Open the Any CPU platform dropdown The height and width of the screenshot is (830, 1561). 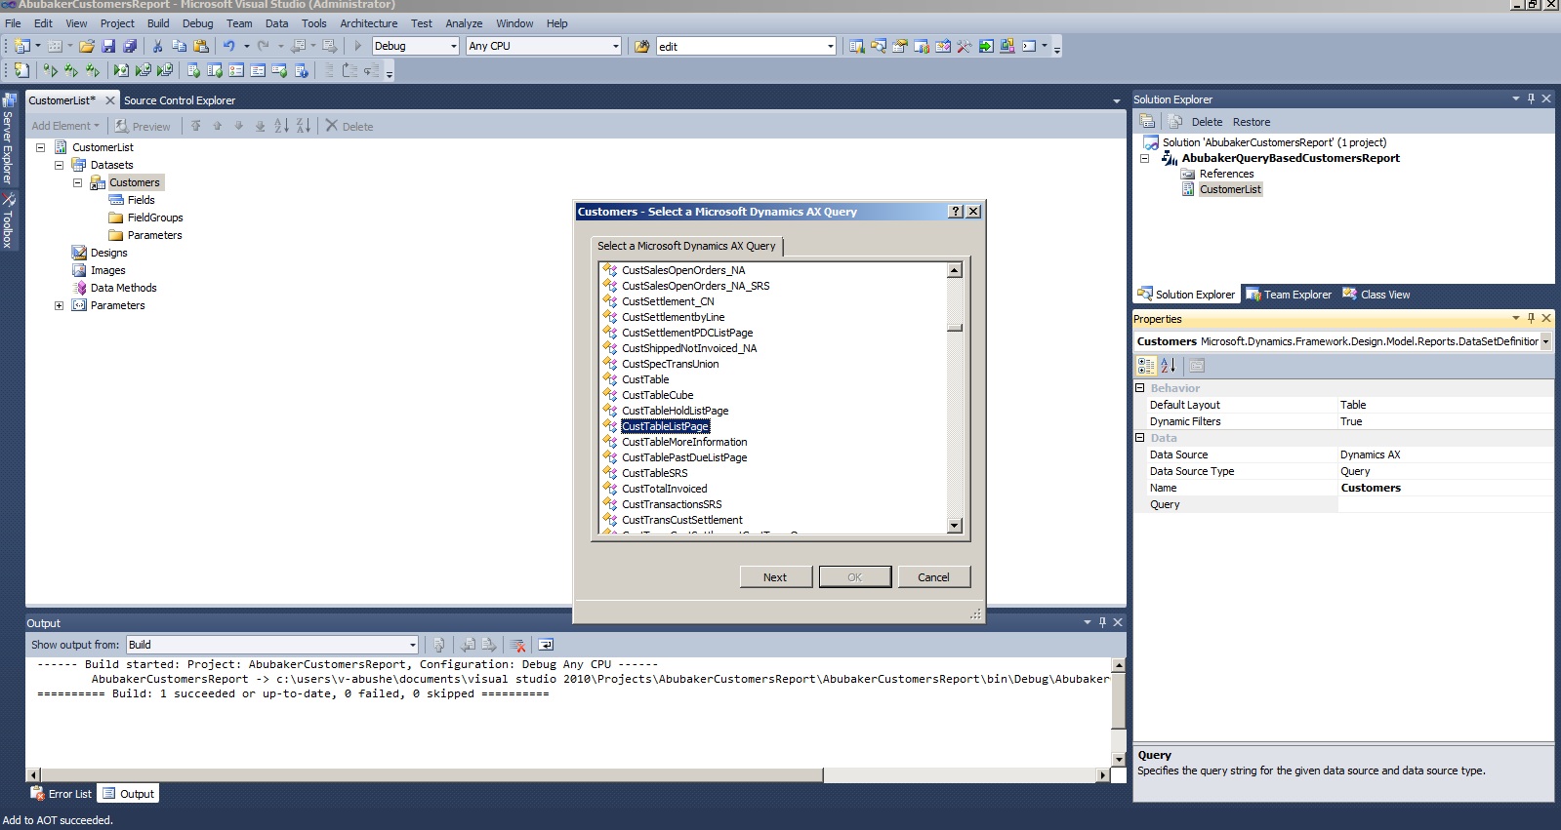[615, 46]
